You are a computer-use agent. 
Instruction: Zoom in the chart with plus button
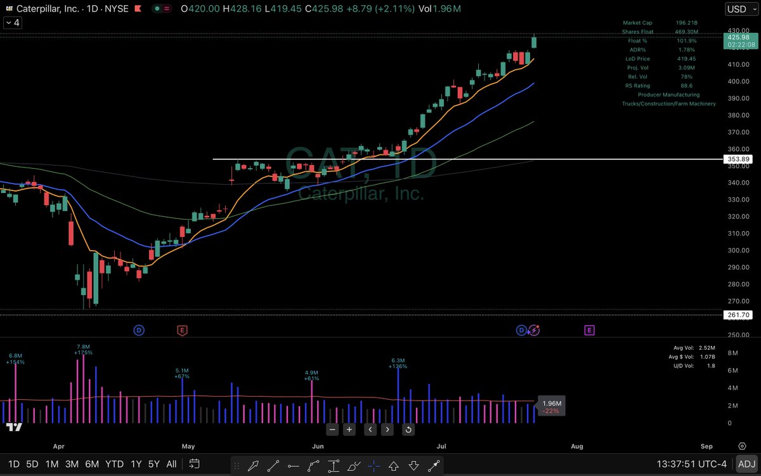349,430
